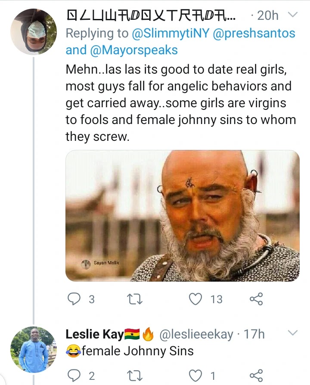Like Leslie Kay's tweet
Screen dimensions: 310x385
click(196, 376)
